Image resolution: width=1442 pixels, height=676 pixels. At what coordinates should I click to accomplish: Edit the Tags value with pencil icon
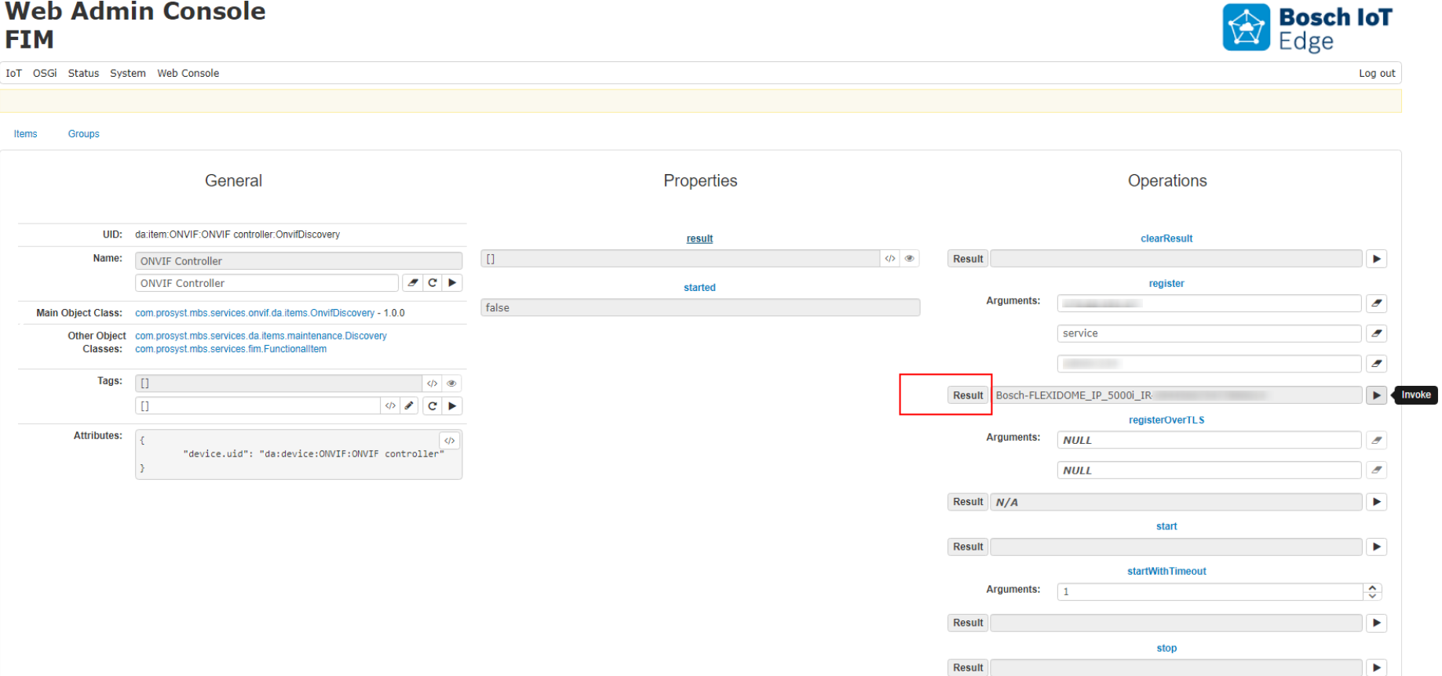pos(409,406)
